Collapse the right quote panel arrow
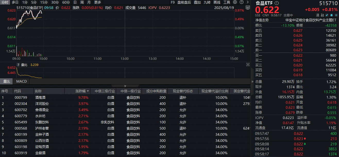Screen dimensions: 339x157 (252, 82)
